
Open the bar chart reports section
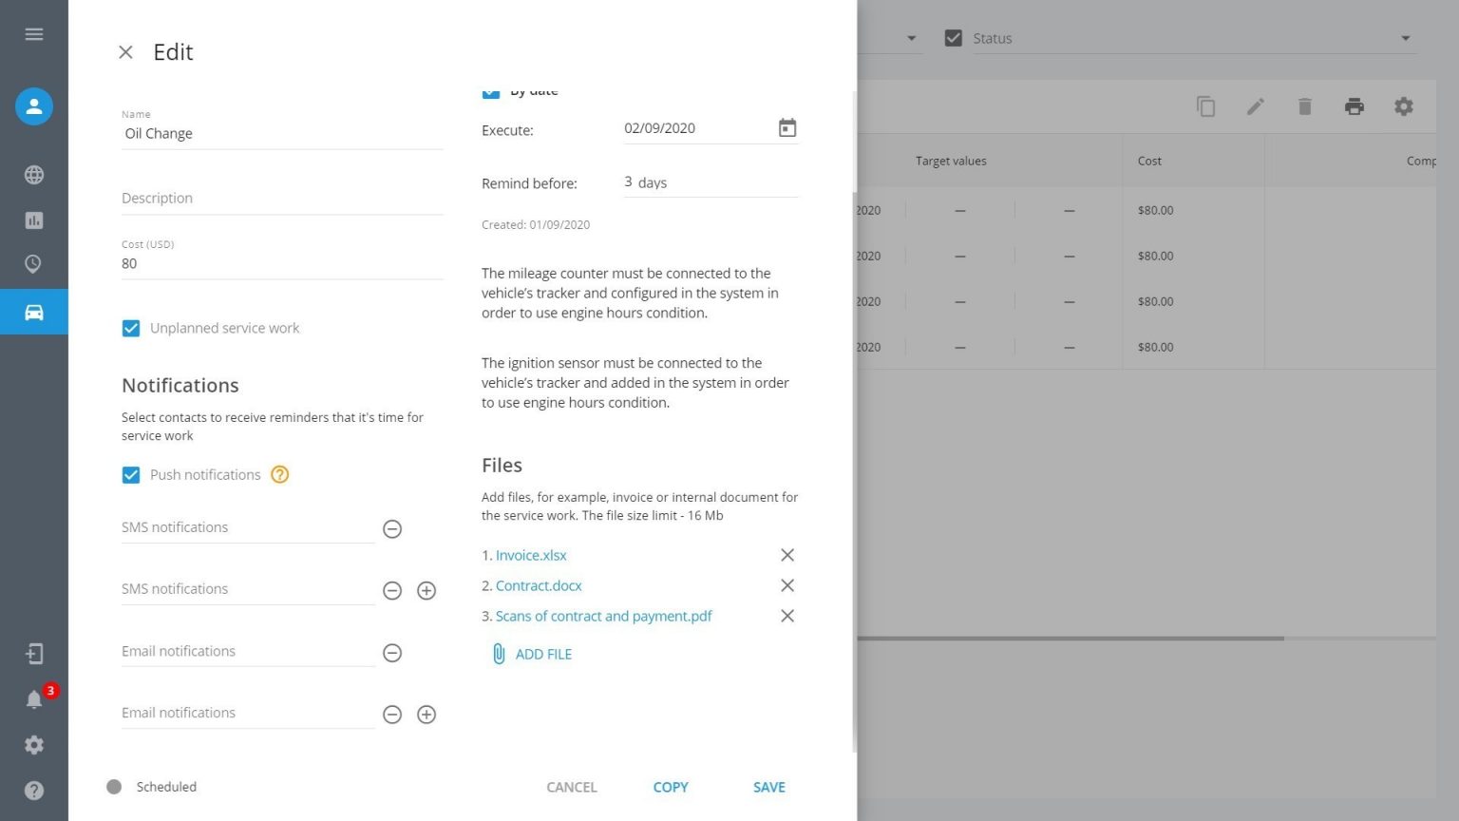(34, 220)
